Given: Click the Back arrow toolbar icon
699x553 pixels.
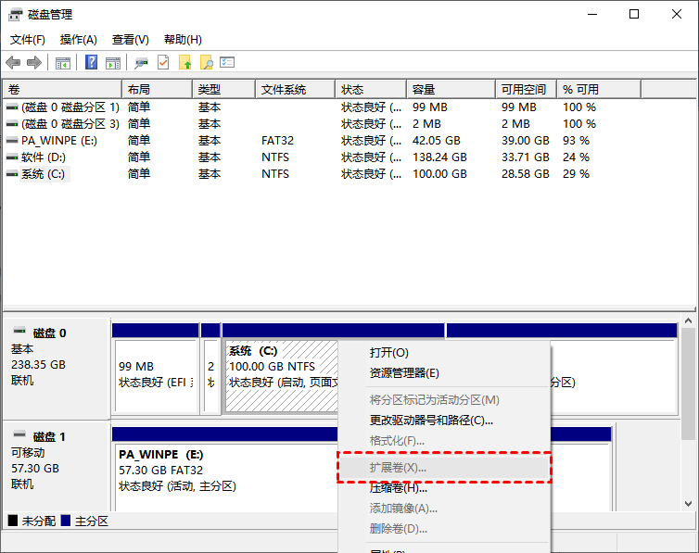Looking at the screenshot, I should 13,62.
